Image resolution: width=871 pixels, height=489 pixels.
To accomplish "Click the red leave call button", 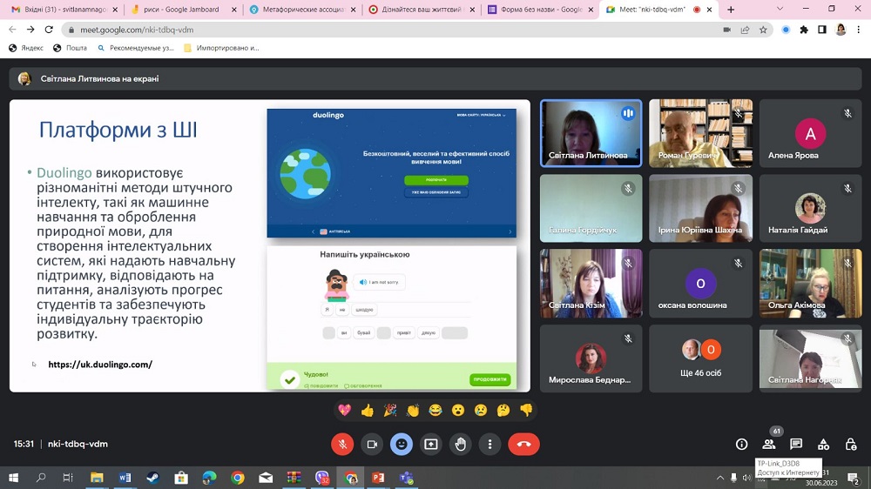I will click(x=523, y=444).
